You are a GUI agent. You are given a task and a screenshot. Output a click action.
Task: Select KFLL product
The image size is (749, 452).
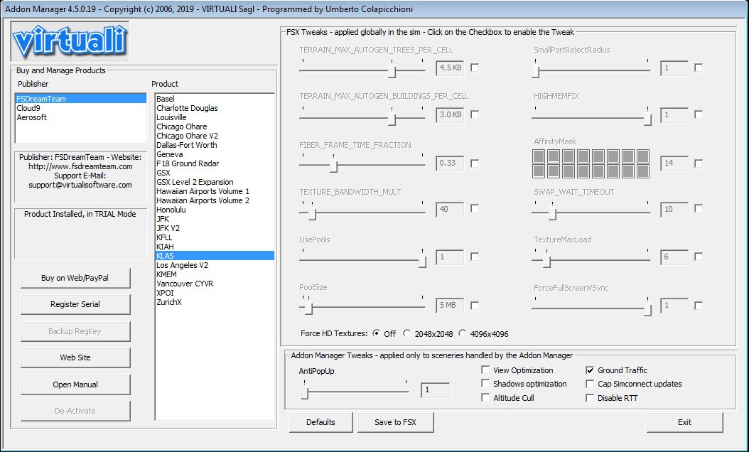point(215,237)
